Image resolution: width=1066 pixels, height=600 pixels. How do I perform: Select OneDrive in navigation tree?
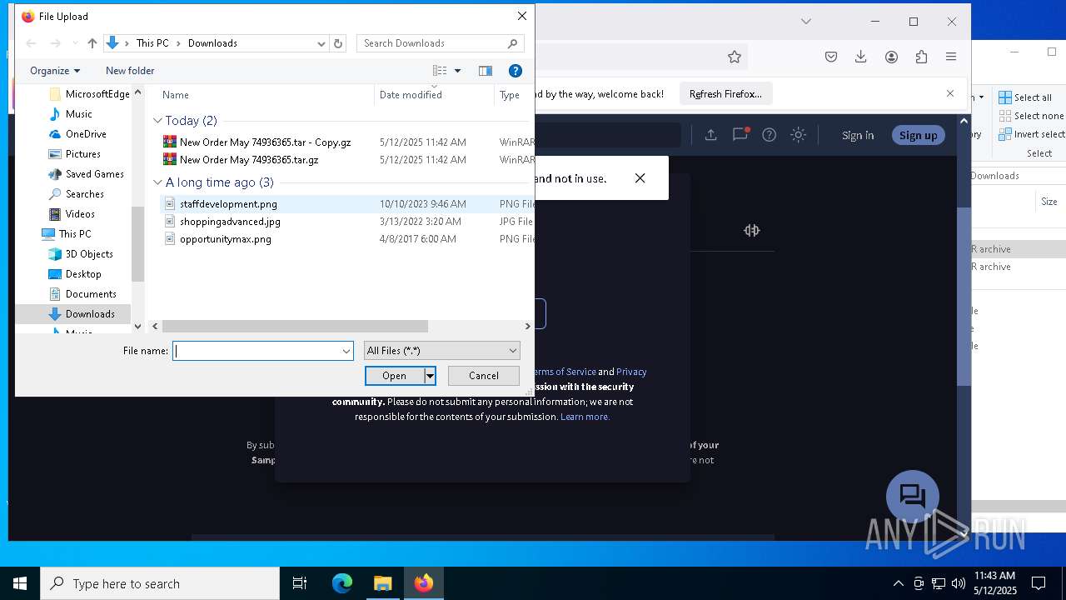pyautogui.click(x=86, y=134)
